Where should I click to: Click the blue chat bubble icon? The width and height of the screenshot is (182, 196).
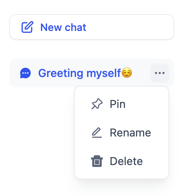(25, 73)
